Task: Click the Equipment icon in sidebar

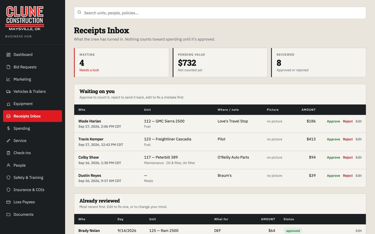Action: [8, 104]
